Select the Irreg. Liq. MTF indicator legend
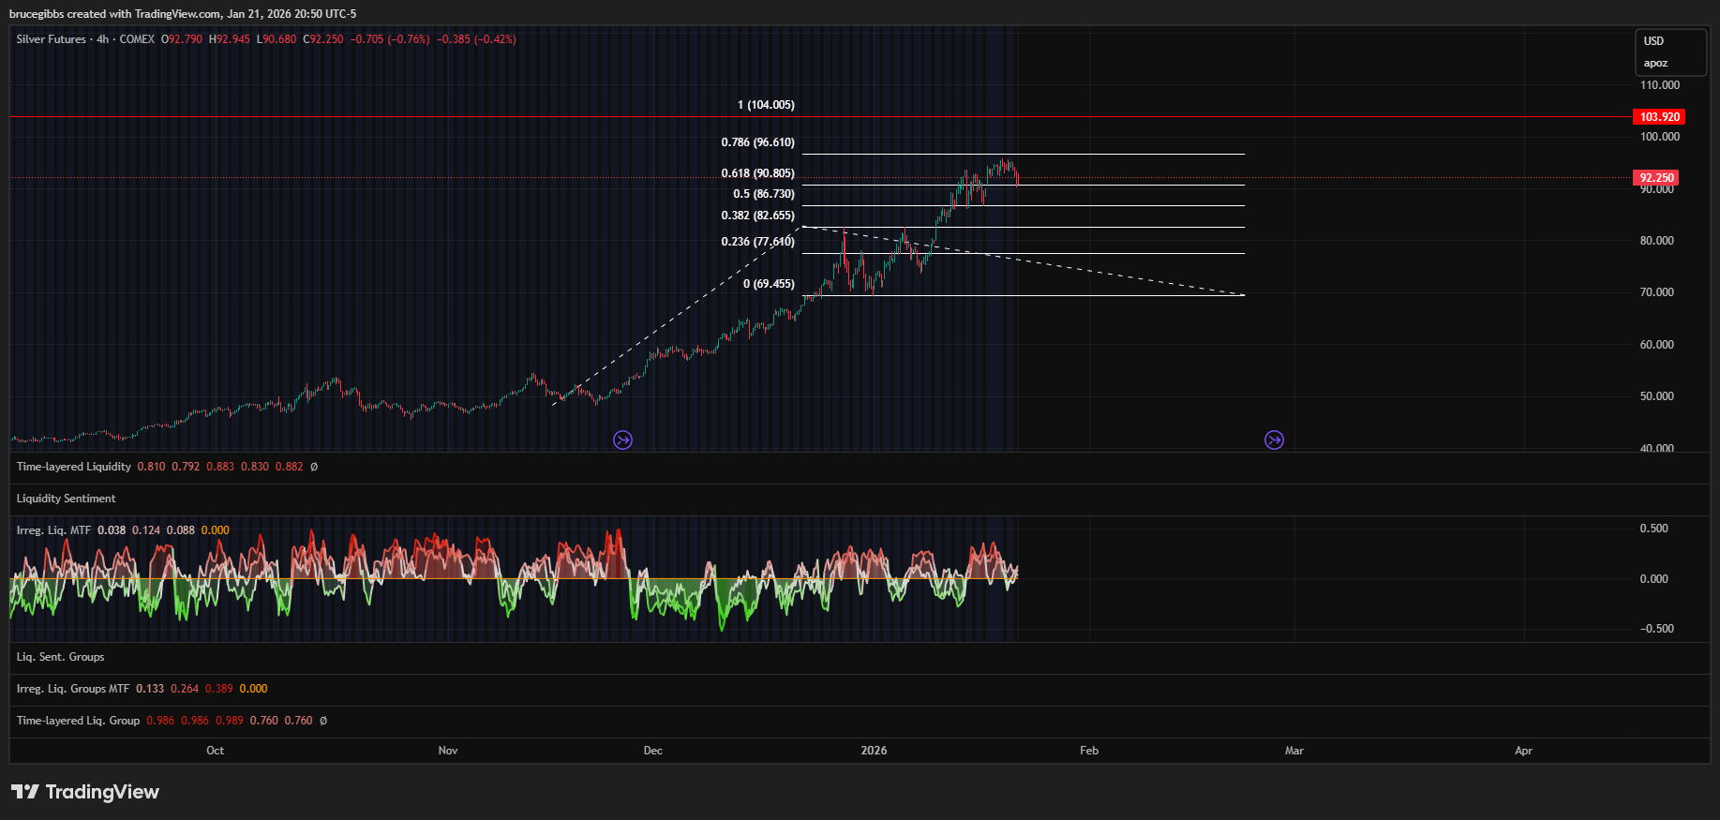The height and width of the screenshot is (820, 1720). (54, 530)
